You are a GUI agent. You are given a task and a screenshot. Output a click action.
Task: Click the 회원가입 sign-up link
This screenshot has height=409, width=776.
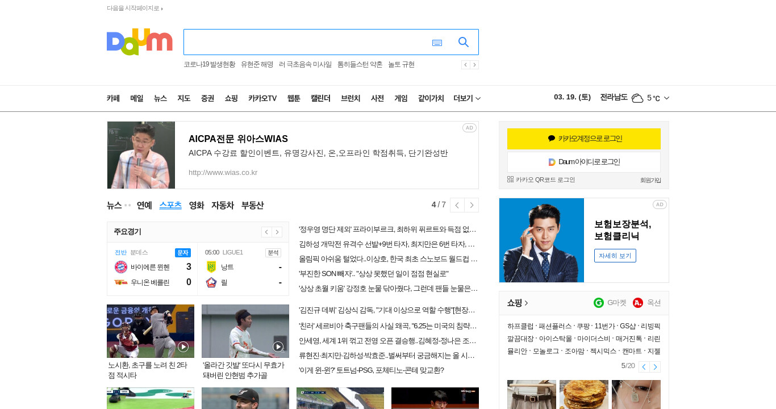click(650, 180)
